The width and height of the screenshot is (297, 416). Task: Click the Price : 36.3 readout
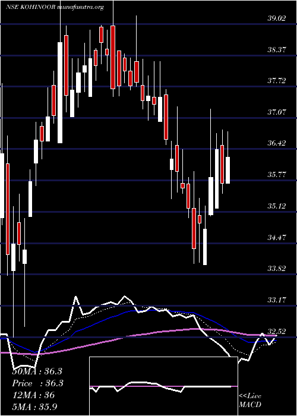coord(37,383)
